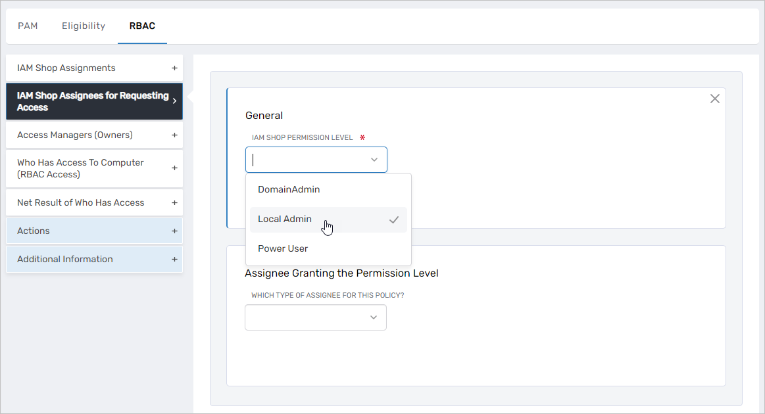This screenshot has height=414, width=765.
Task: Switch to the PAM tab
Action: tap(28, 26)
